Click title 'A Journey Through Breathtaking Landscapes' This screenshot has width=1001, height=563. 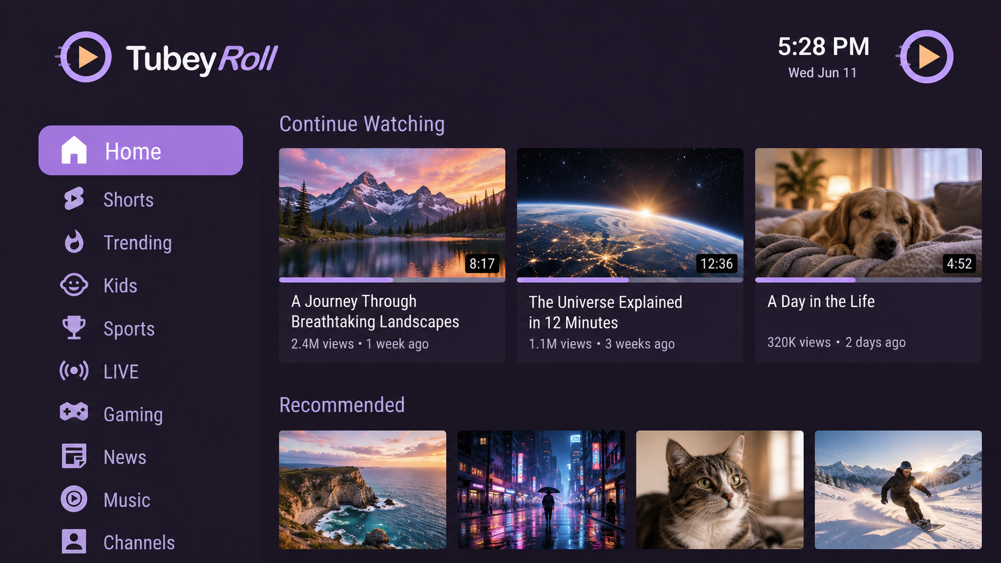pos(375,312)
